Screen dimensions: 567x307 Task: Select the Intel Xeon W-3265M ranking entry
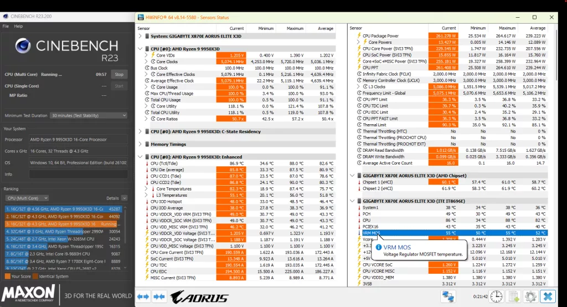pos(63,239)
